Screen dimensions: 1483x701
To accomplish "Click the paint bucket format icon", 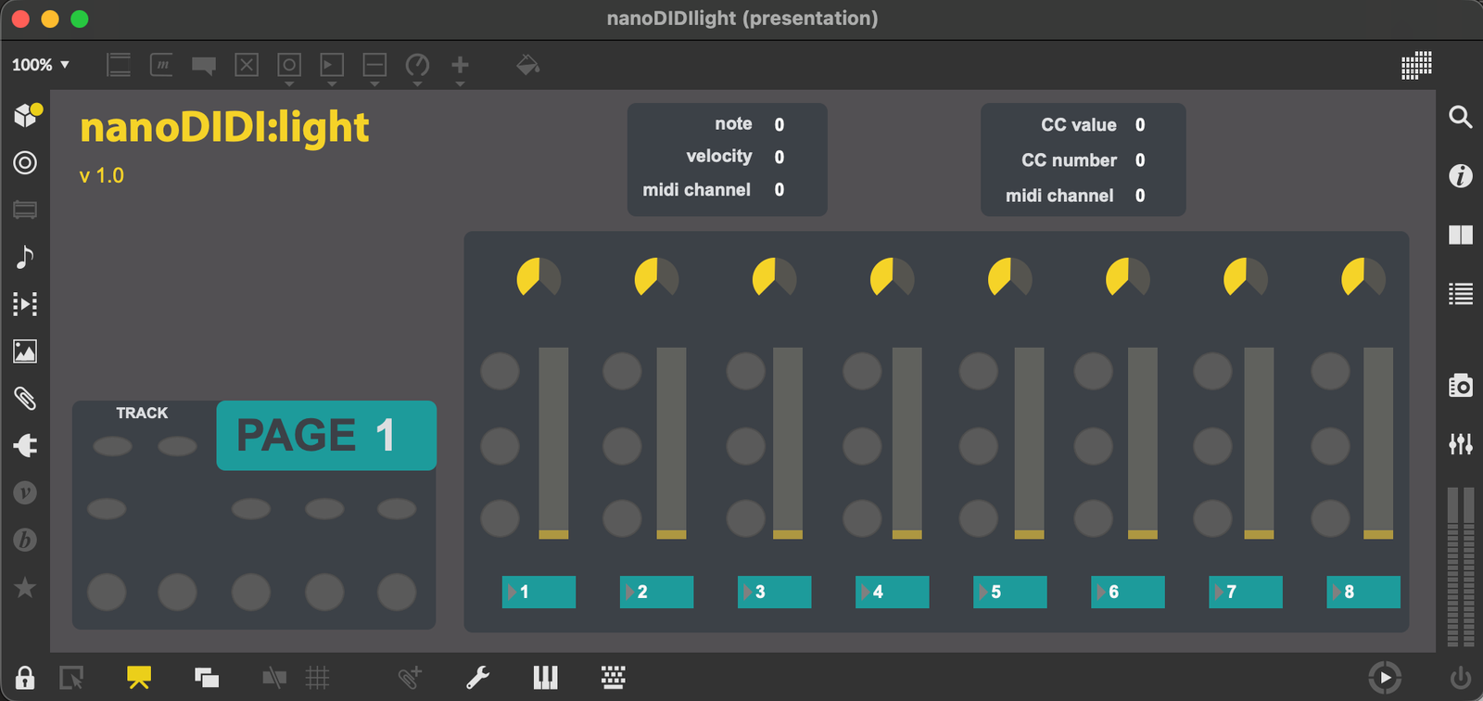I will tap(527, 65).
